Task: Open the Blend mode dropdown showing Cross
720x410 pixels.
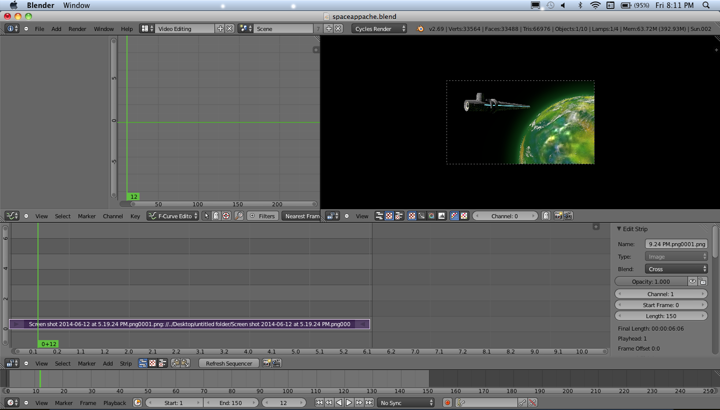Action: [676, 269]
